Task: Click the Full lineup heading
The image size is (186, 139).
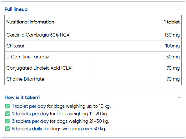Action: tap(16, 9)
